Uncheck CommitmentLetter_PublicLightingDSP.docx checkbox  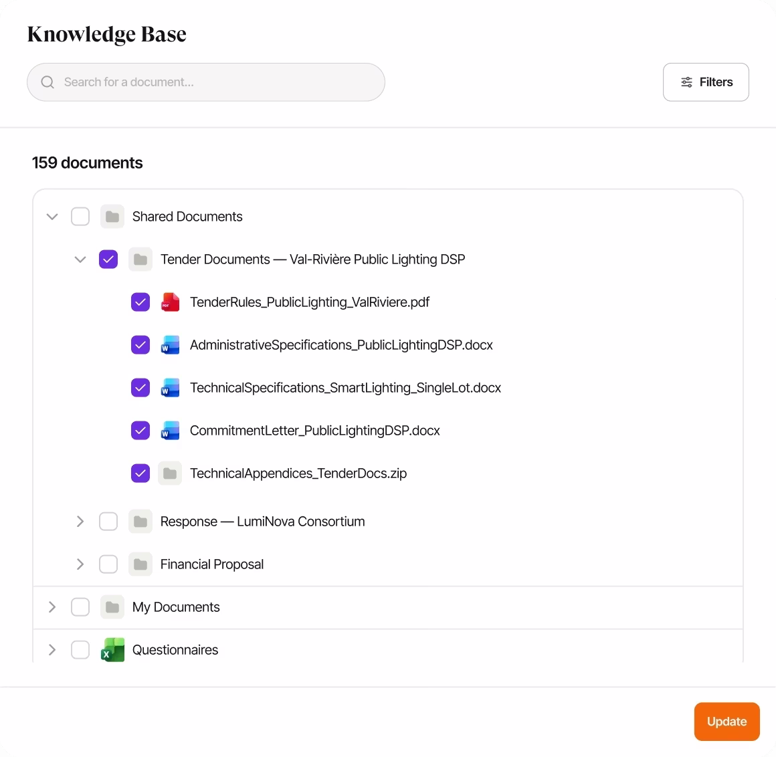click(x=140, y=431)
